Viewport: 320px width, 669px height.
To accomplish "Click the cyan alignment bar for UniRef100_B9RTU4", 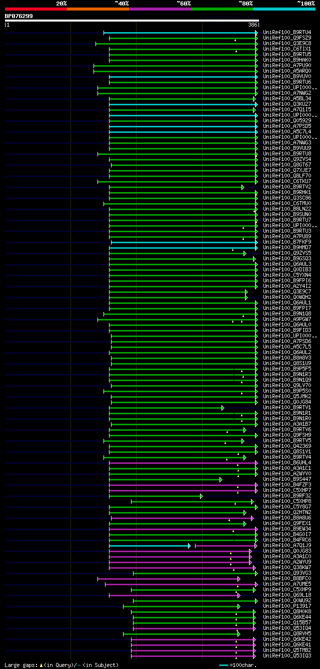I will pyautogui.click(x=180, y=33).
